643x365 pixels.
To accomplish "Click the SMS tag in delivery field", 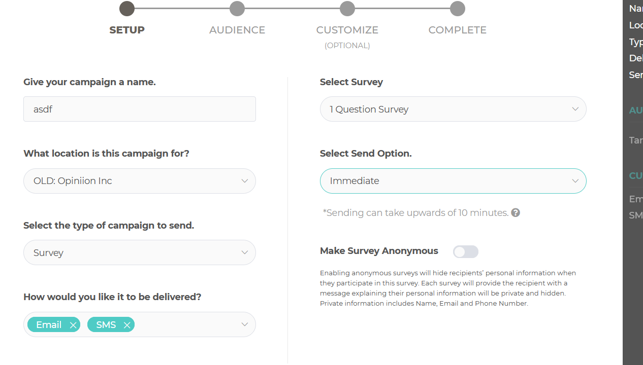I will click(106, 325).
